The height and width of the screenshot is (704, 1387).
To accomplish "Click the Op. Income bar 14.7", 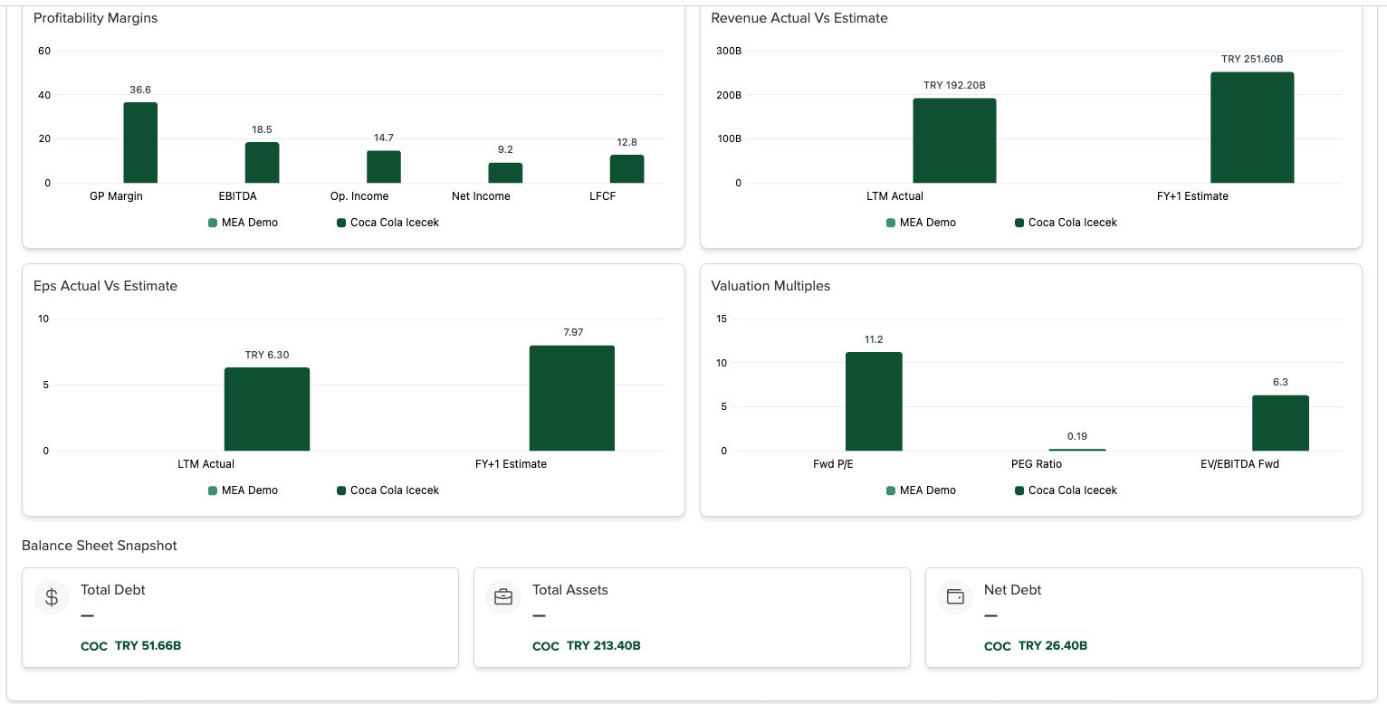I will click(x=384, y=166).
